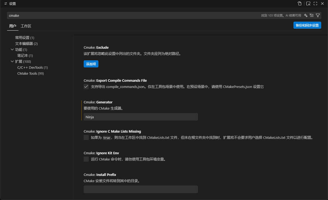The height and width of the screenshot is (200, 328).
Task: Uncheck Export Compile Commands File checkbox
Action: coord(86,87)
